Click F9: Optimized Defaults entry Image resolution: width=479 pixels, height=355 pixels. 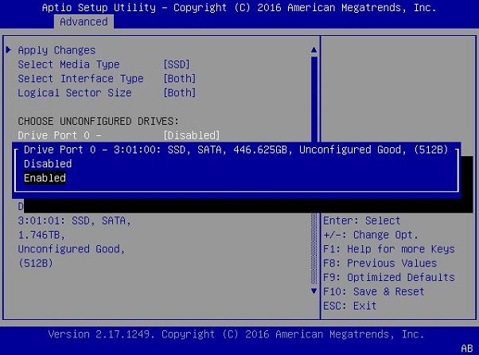click(388, 278)
